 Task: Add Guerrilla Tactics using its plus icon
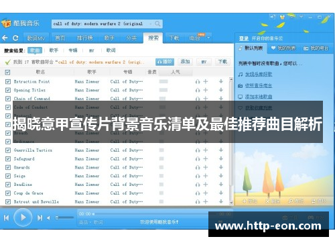tap(206, 150)
